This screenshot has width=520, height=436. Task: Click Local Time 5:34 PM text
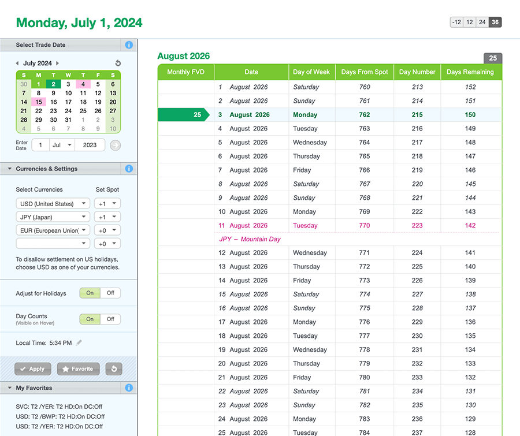coord(44,343)
